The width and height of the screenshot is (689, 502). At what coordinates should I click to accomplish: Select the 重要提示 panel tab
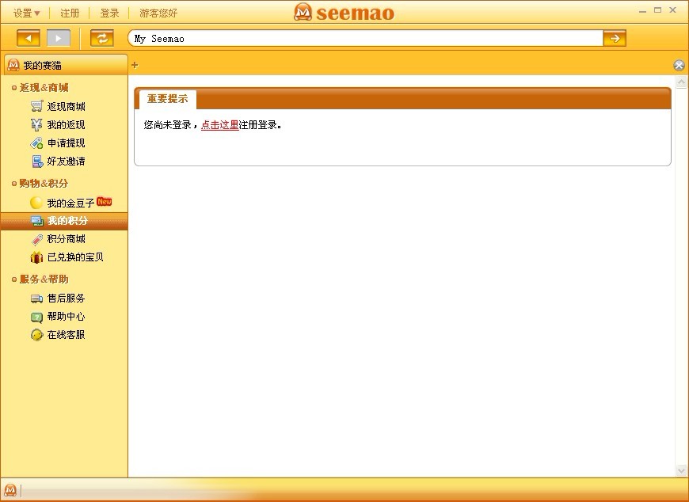[x=167, y=99]
